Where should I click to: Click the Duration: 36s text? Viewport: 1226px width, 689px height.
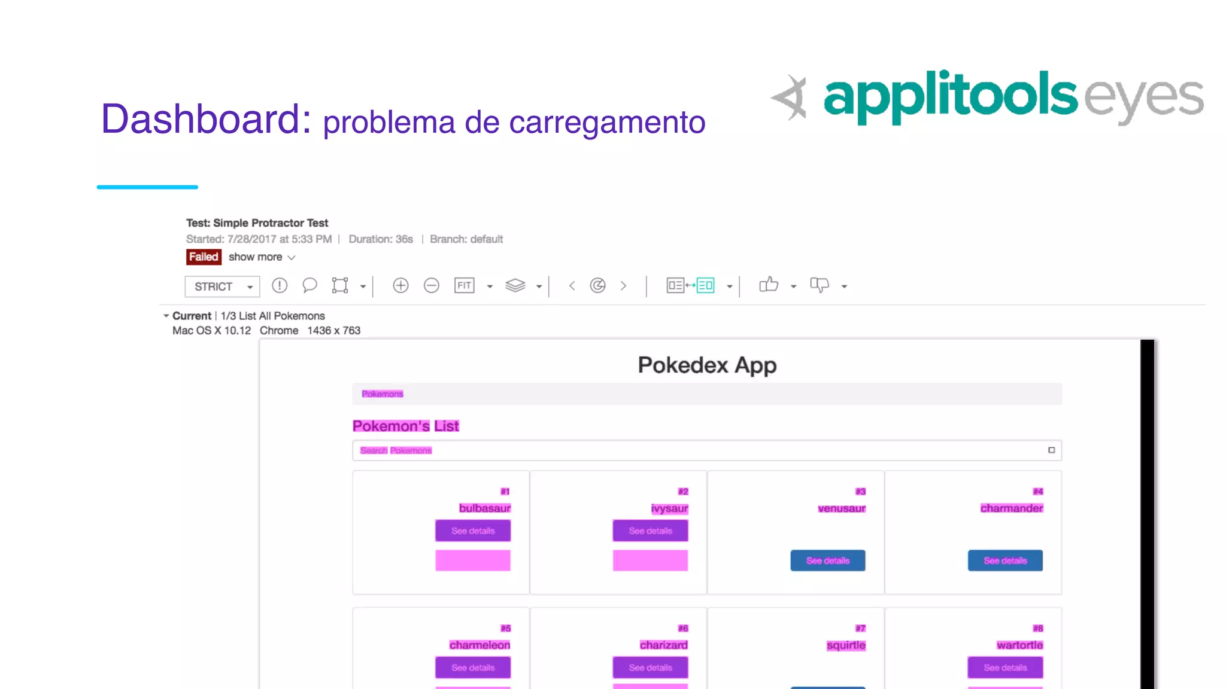pos(381,239)
